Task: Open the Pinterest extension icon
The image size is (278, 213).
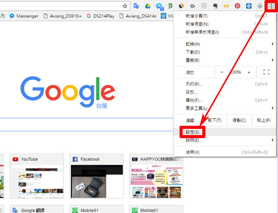Action: (x=237, y=6)
